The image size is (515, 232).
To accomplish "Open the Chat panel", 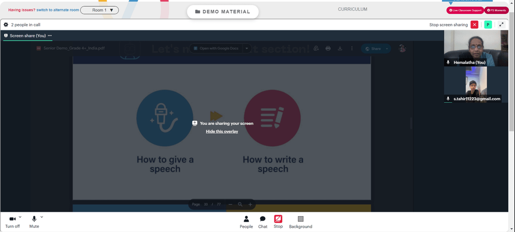I will tap(263, 222).
